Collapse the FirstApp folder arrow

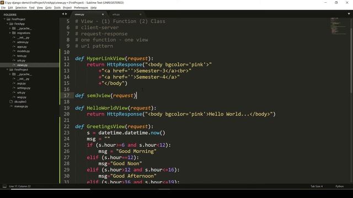7,24
